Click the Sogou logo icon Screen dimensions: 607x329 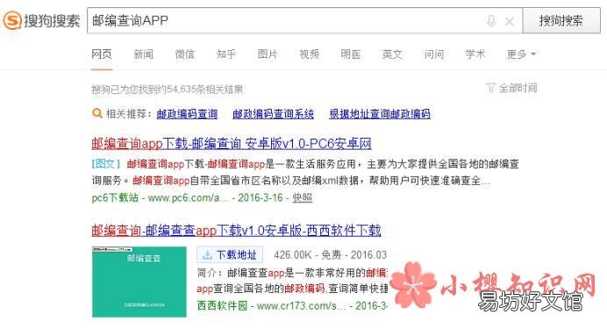point(12,20)
